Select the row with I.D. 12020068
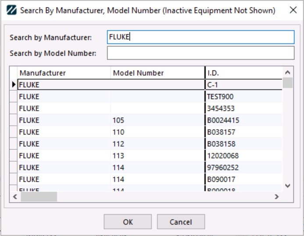The width and height of the screenshot is (304, 236). click(243, 156)
